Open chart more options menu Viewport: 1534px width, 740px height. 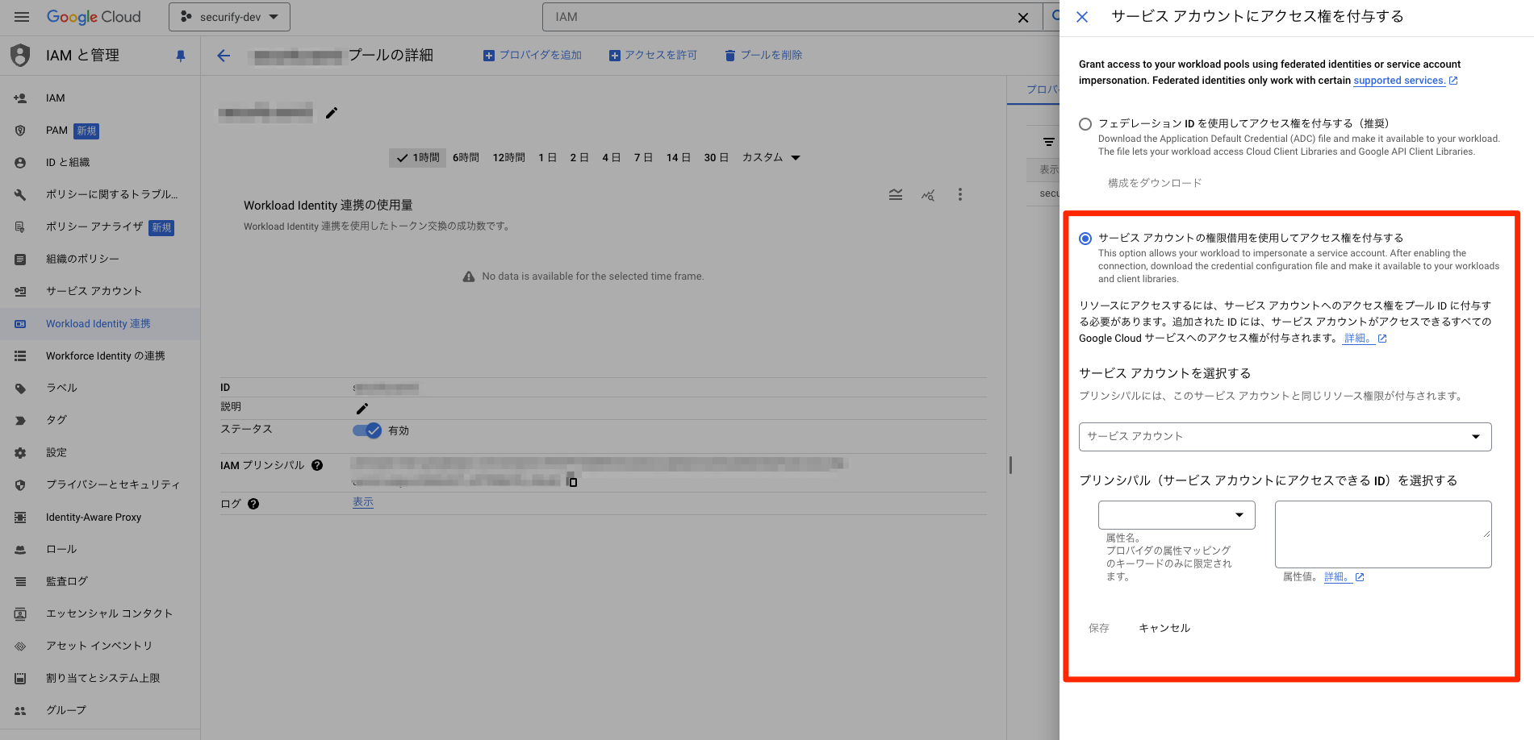tap(960, 194)
